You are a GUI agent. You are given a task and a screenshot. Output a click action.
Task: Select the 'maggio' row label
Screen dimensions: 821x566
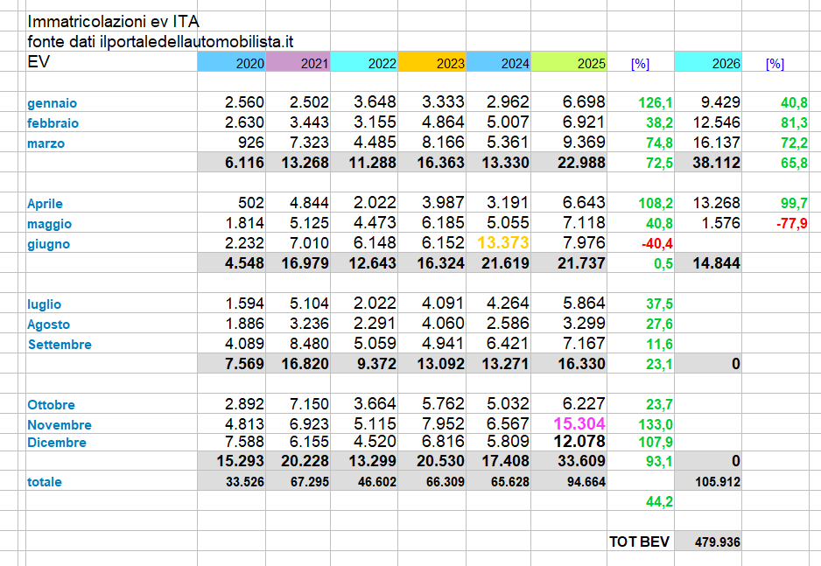49,224
